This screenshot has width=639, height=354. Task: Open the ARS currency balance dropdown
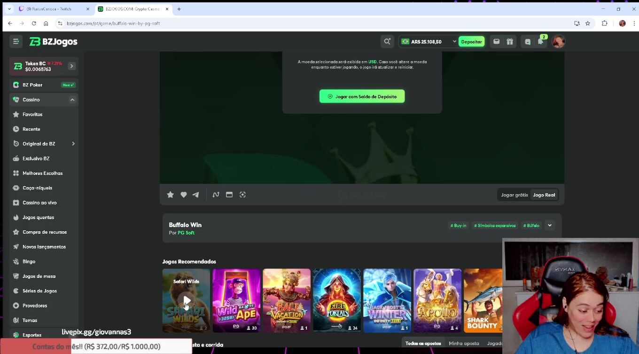(x=428, y=41)
